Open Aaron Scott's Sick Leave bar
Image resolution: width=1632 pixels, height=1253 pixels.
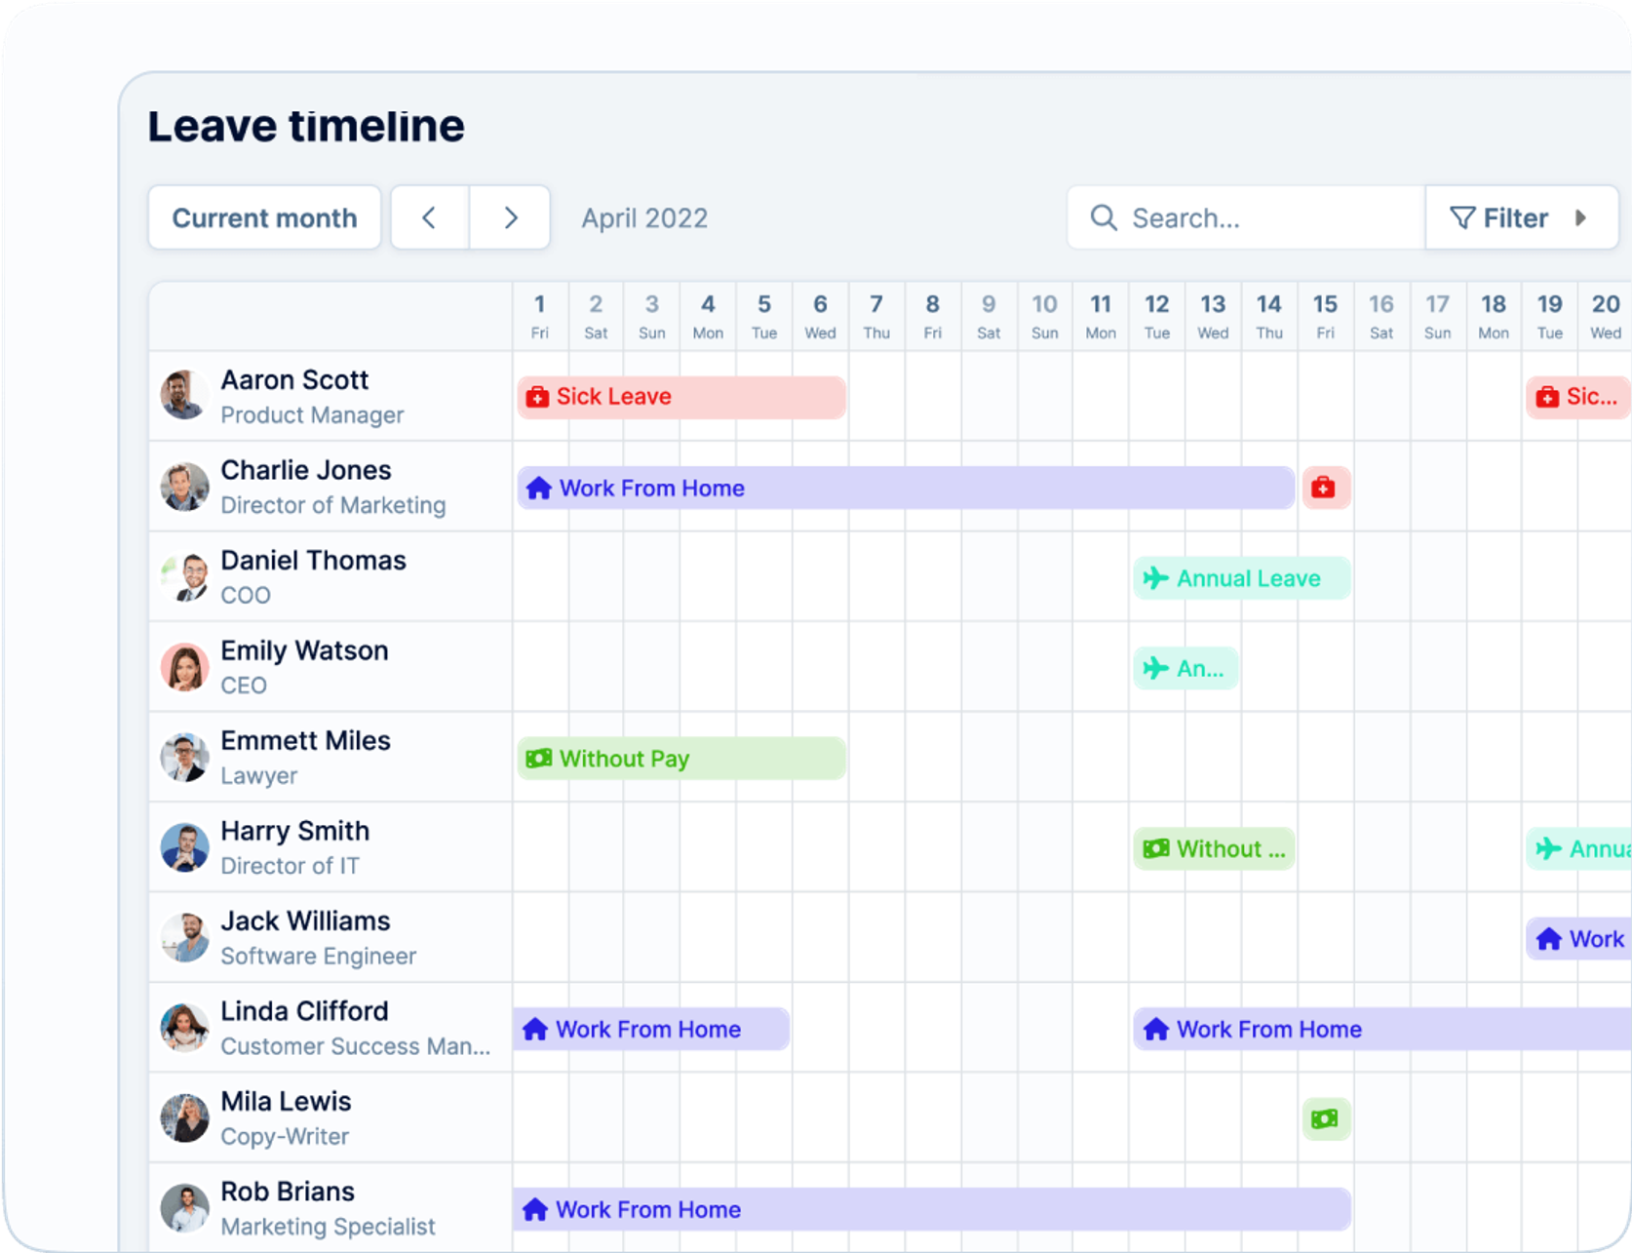[x=681, y=397]
